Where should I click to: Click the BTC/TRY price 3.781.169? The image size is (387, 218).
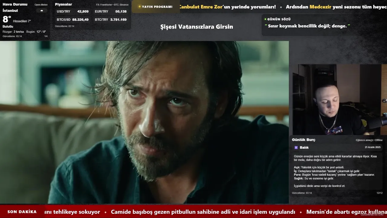click(118, 19)
